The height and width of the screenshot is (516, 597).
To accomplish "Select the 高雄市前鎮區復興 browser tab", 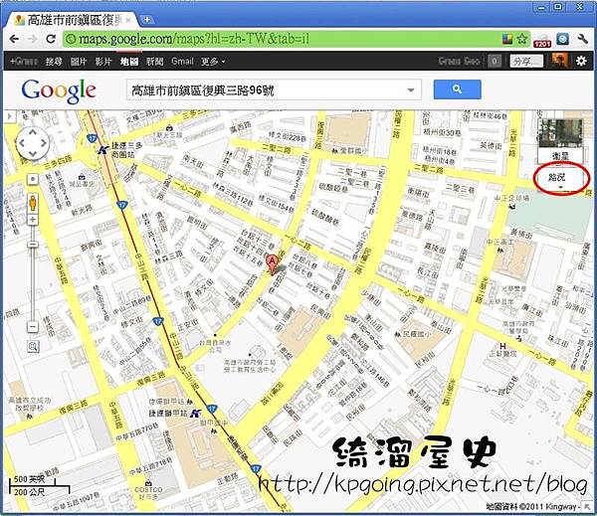I will pyautogui.click(x=73, y=20).
